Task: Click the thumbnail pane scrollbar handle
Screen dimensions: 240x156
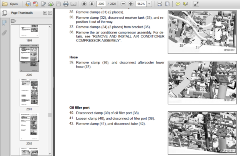Action: coord(50,115)
